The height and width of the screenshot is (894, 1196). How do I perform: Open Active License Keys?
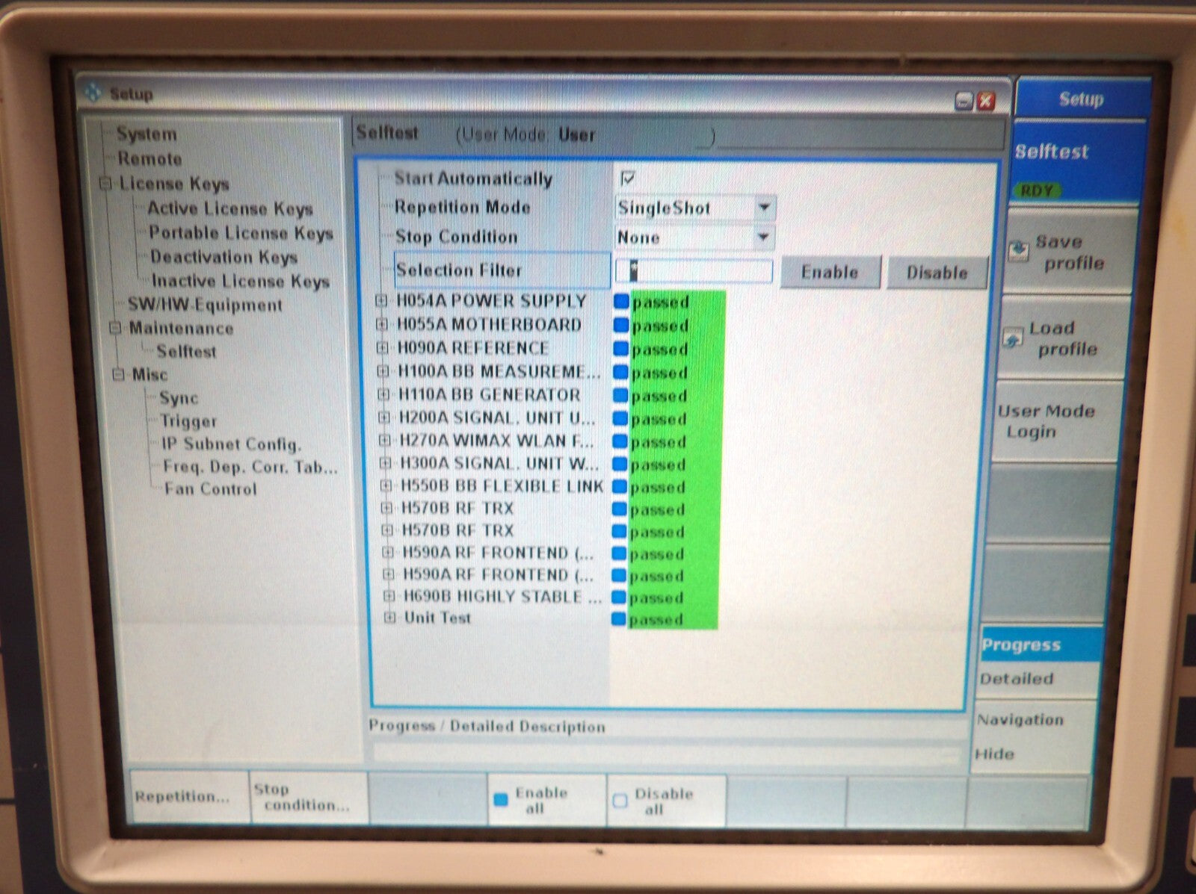(229, 208)
